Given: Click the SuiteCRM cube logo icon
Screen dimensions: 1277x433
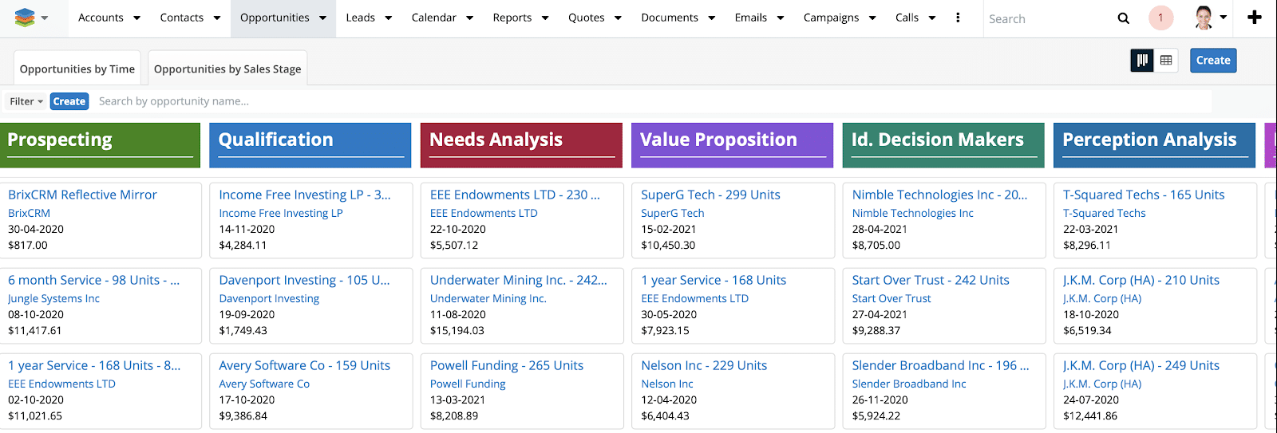Looking at the screenshot, I should [25, 18].
